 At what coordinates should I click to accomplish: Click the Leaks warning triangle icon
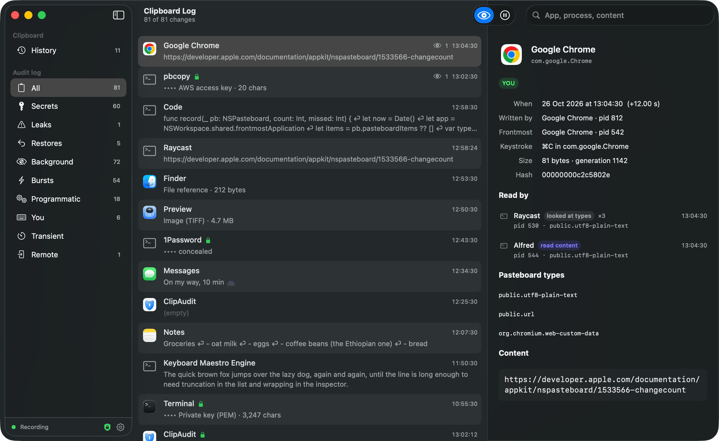coord(21,125)
